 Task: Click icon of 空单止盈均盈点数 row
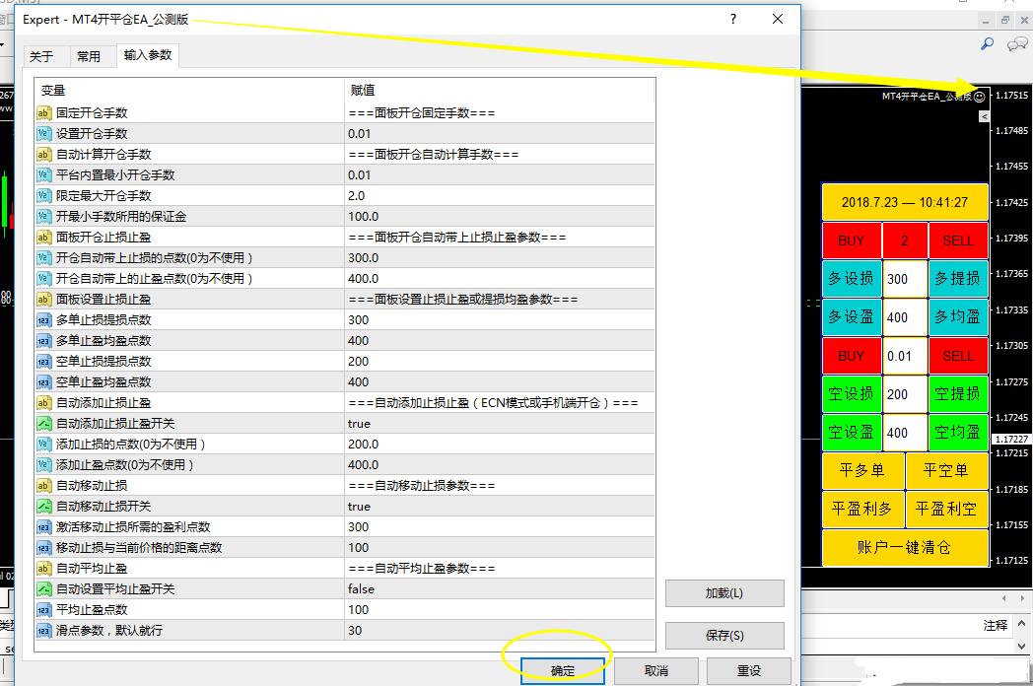click(44, 382)
